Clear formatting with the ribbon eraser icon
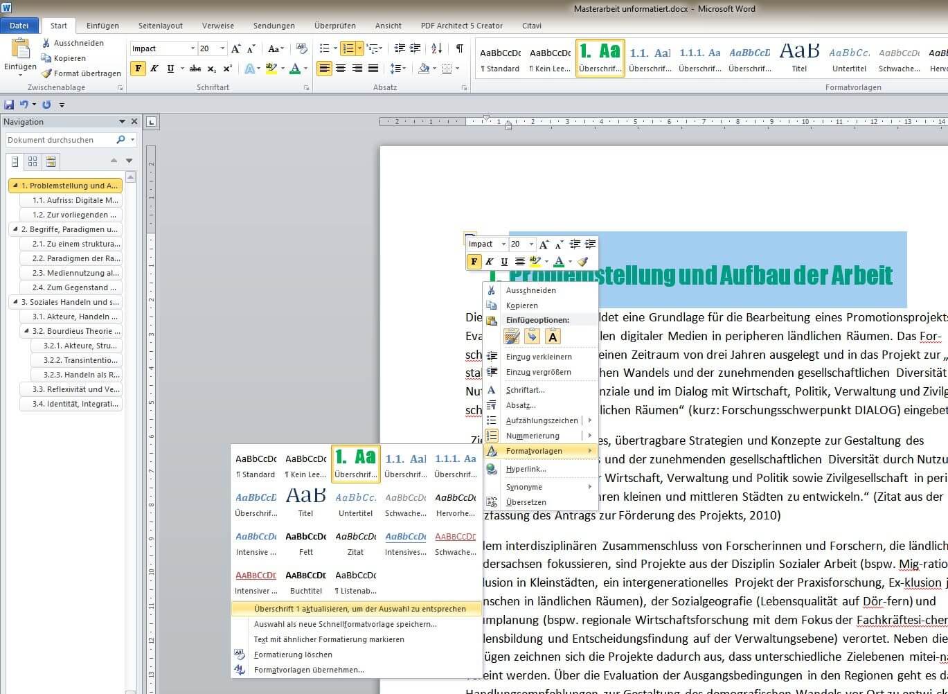The image size is (948, 694). click(301, 48)
